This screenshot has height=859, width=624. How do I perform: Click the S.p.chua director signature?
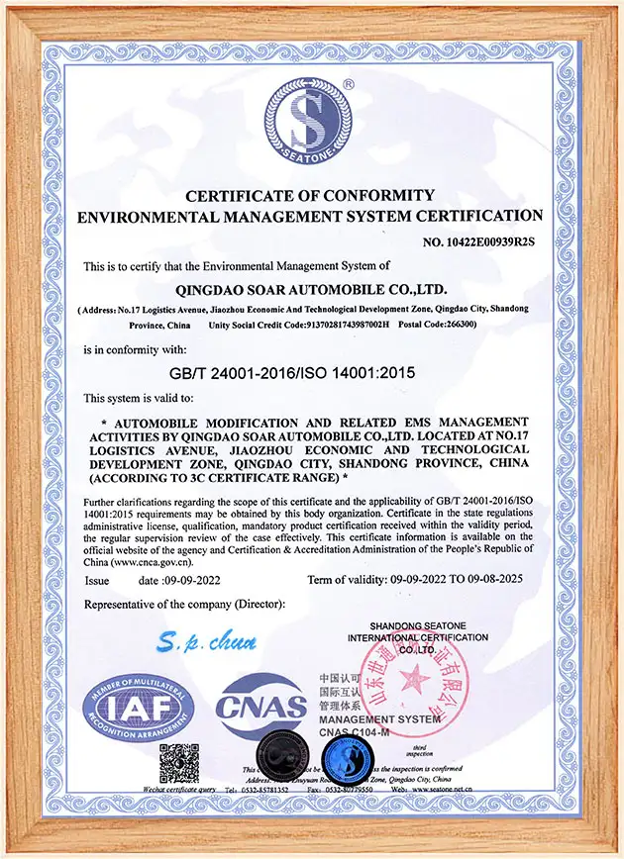coord(206,641)
